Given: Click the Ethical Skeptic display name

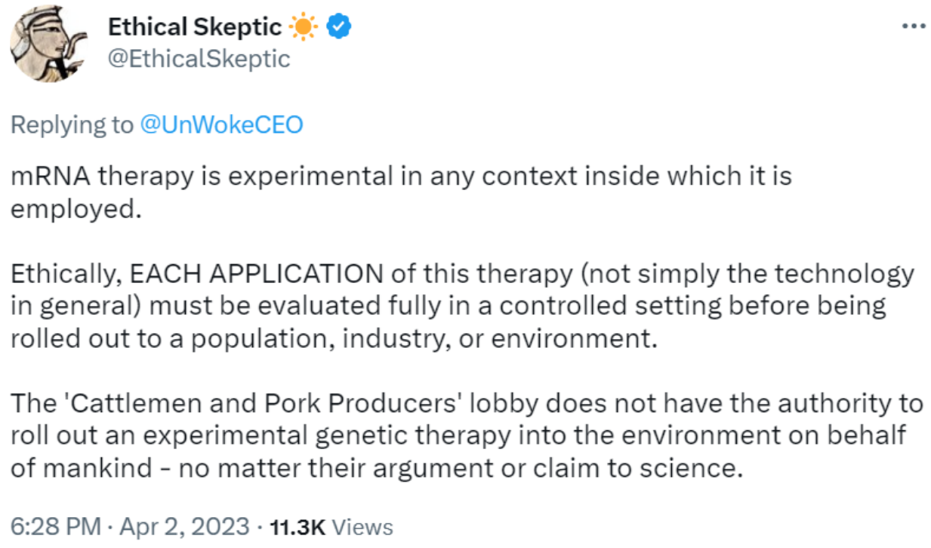Looking at the screenshot, I should coord(195,27).
